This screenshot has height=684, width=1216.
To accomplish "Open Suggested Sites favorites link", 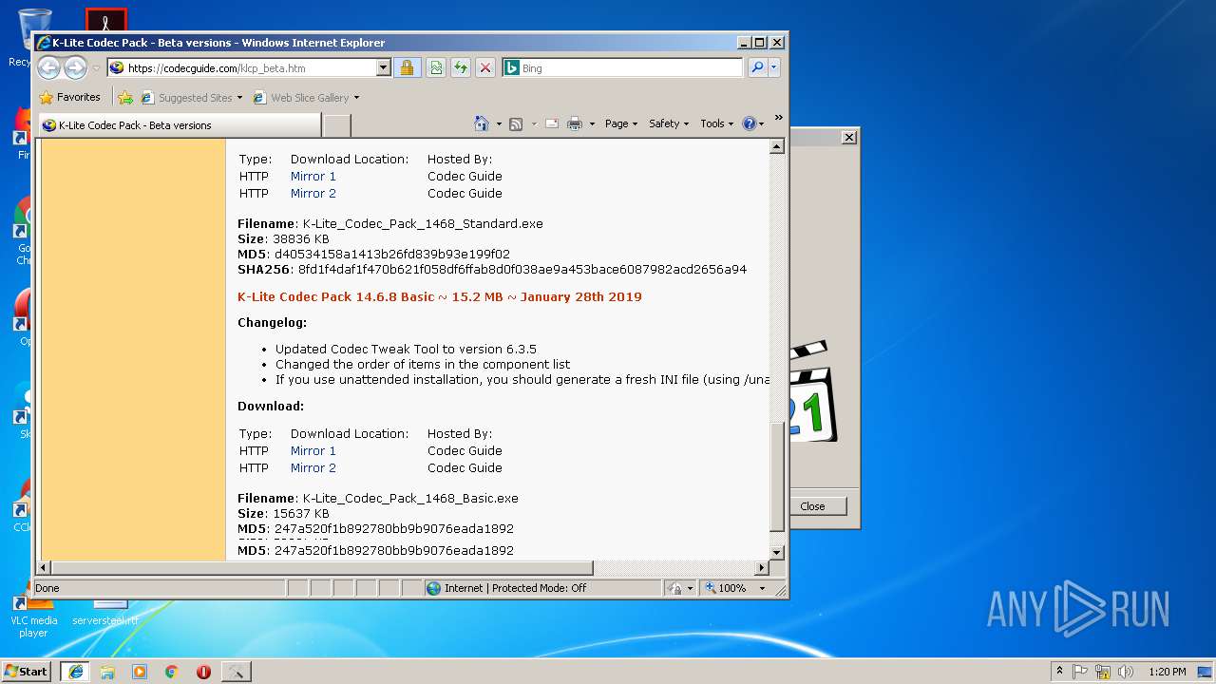I will 191,97.
